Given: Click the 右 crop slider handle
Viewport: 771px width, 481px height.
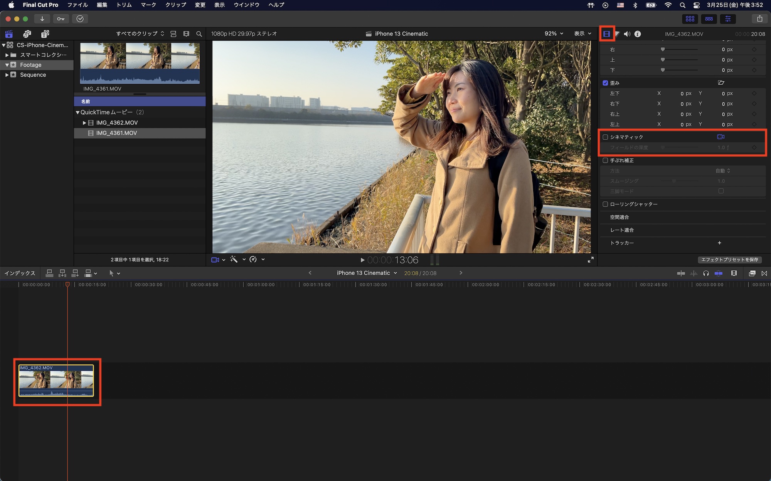Looking at the screenshot, I should (663, 50).
